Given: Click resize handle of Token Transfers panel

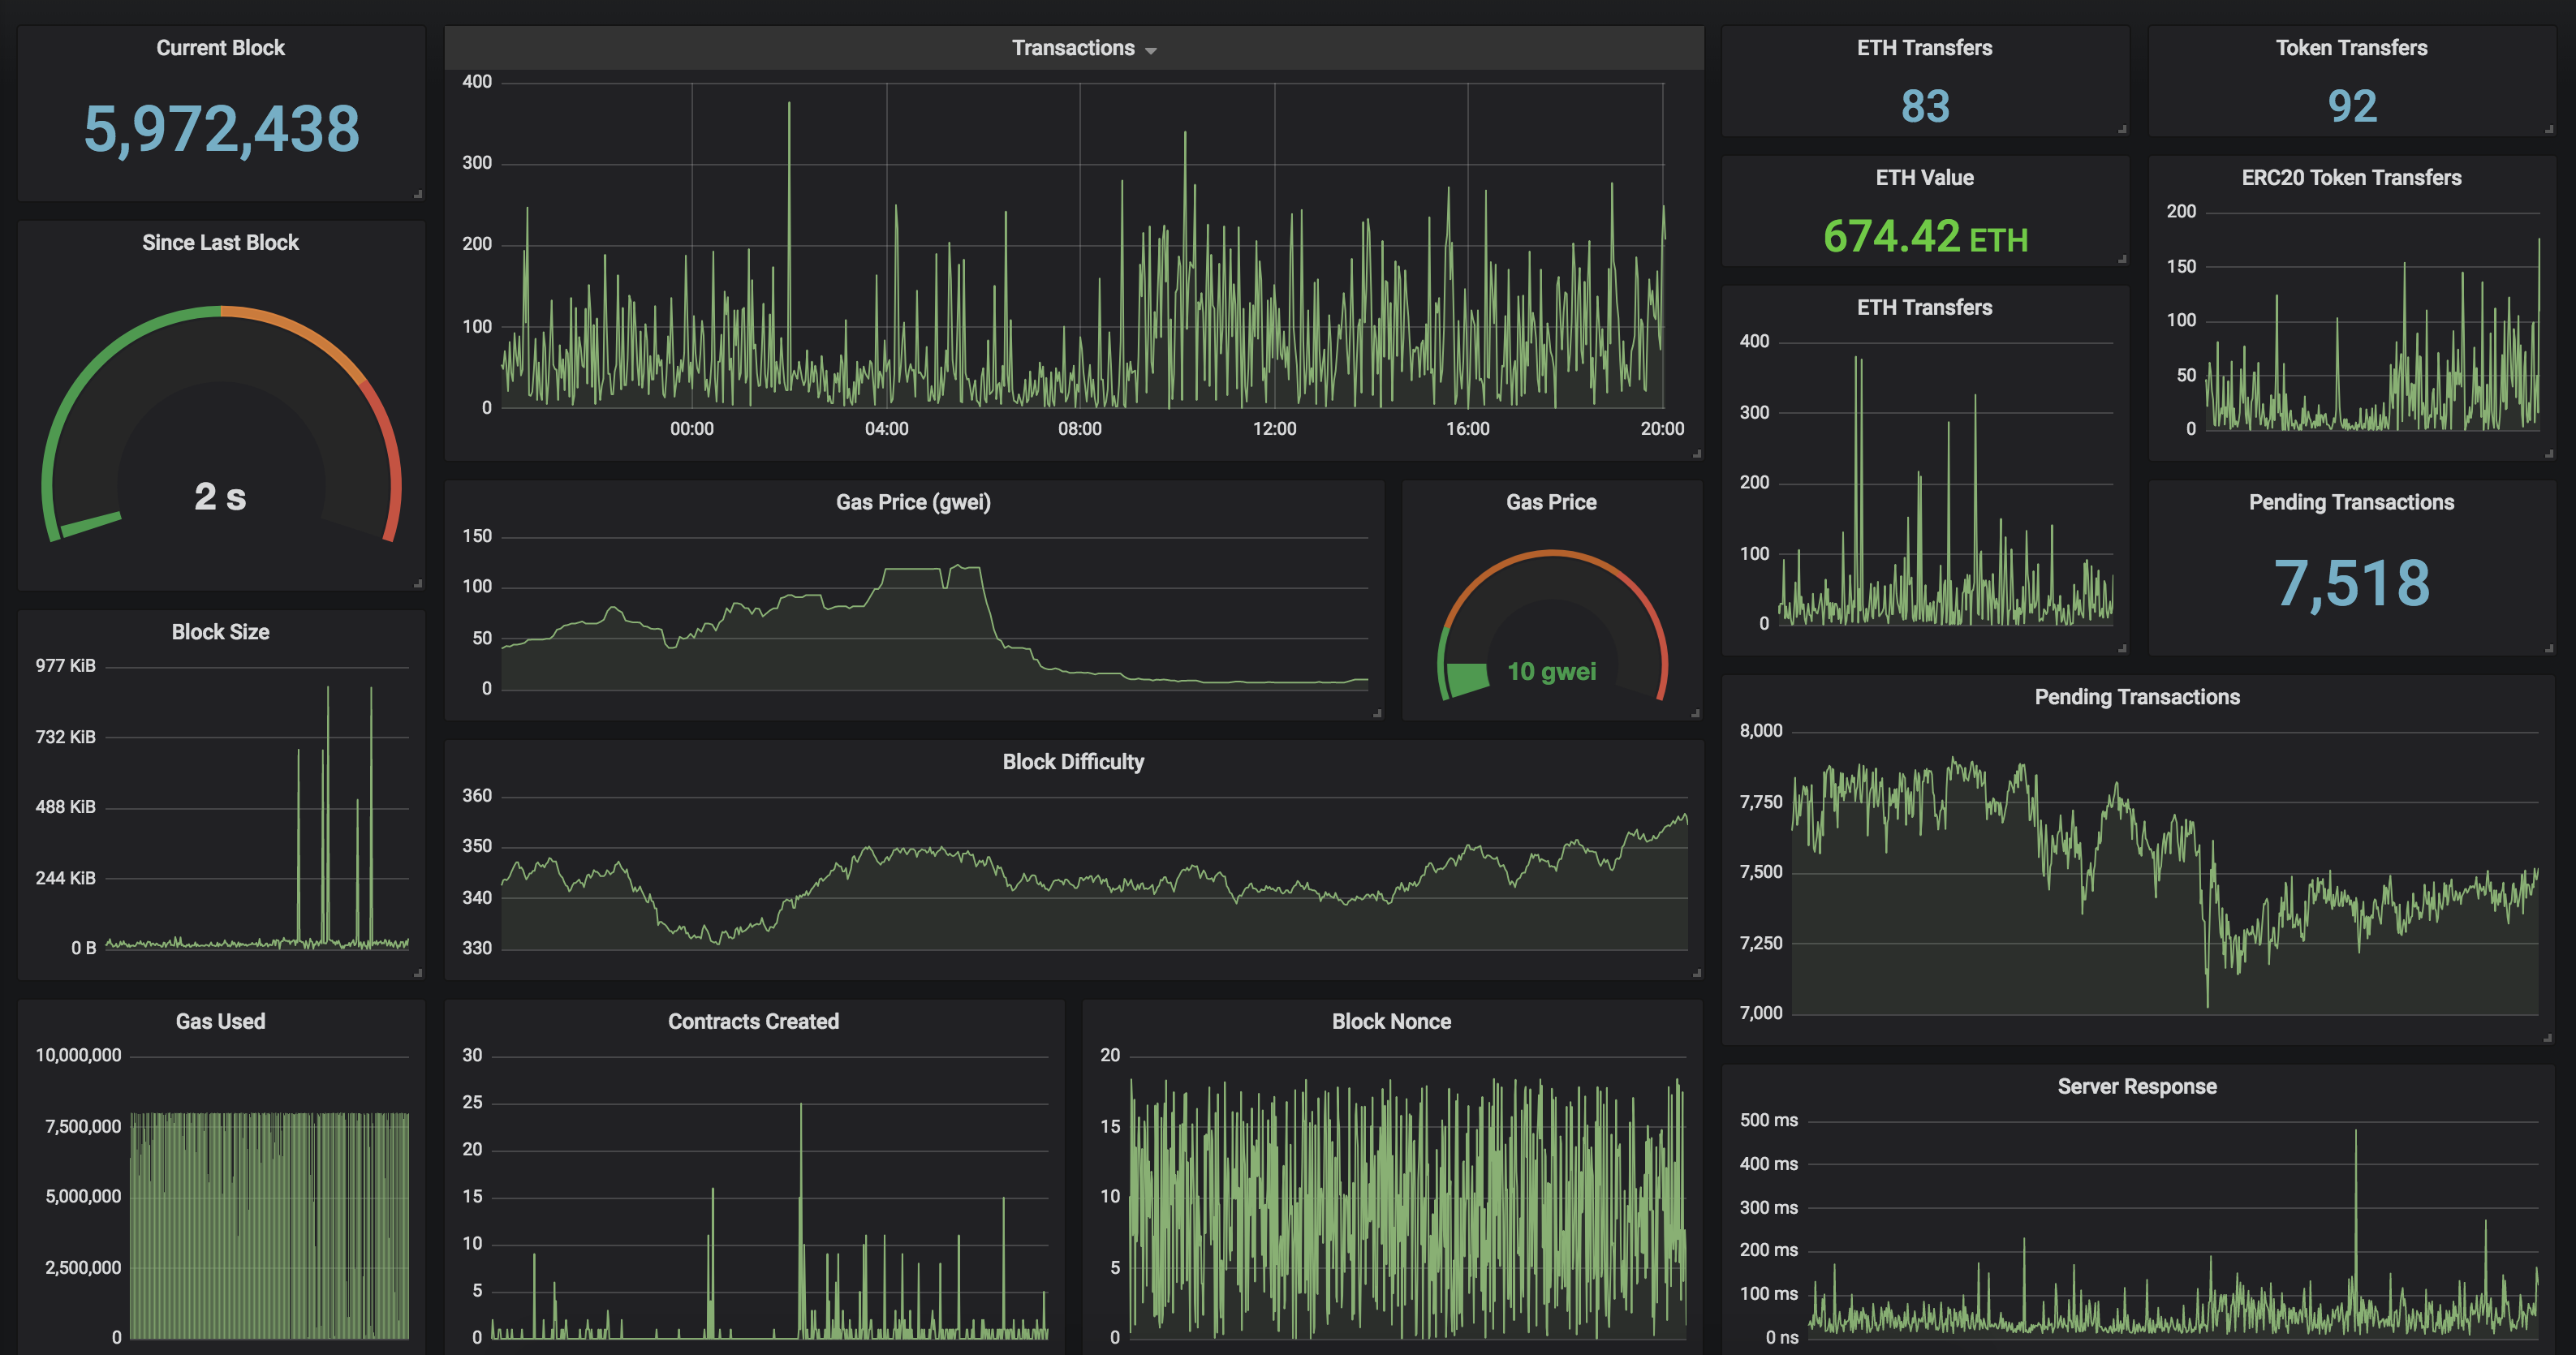Looking at the screenshot, I should (2549, 129).
